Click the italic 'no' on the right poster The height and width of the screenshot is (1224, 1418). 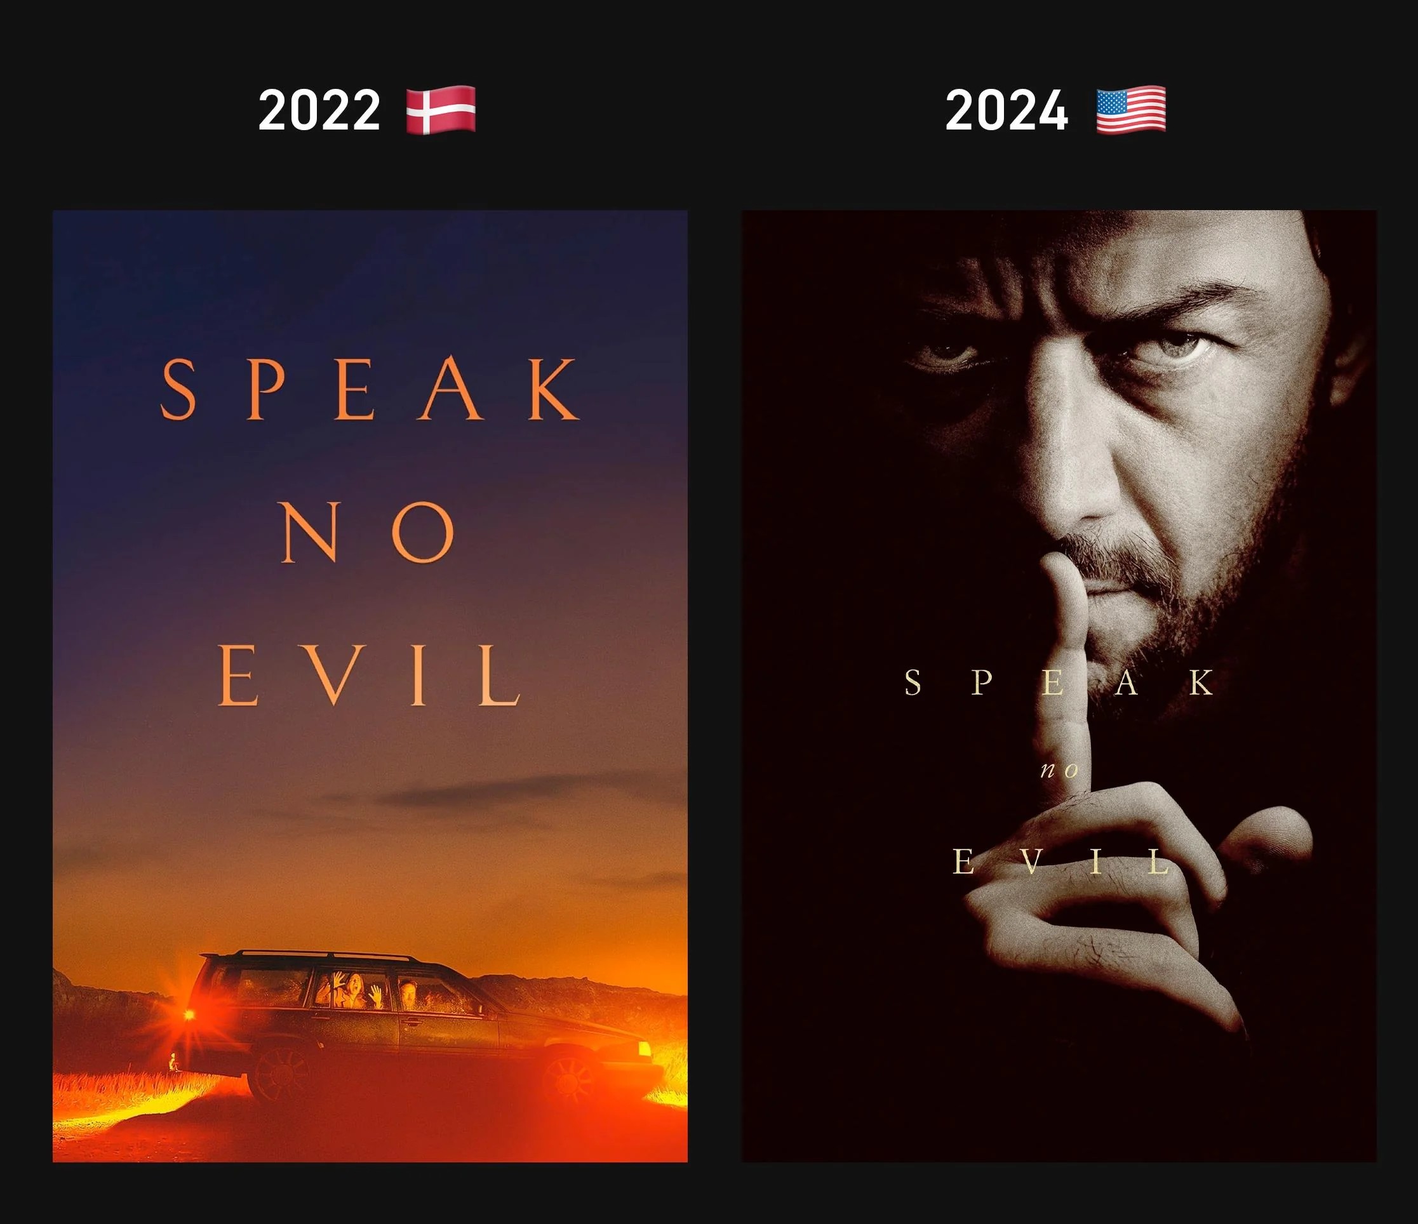pyautogui.click(x=1059, y=770)
